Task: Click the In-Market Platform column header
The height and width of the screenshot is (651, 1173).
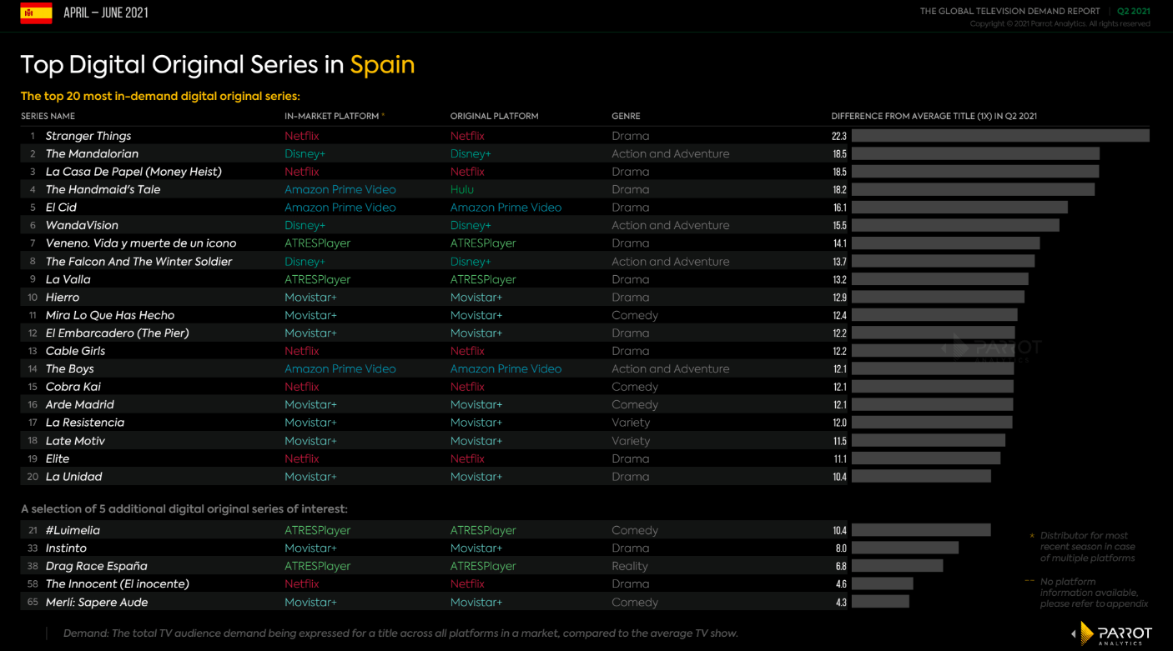Action: pos(331,117)
